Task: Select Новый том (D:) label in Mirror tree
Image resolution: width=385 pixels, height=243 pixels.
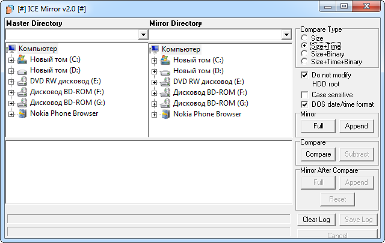Action: click(x=199, y=71)
